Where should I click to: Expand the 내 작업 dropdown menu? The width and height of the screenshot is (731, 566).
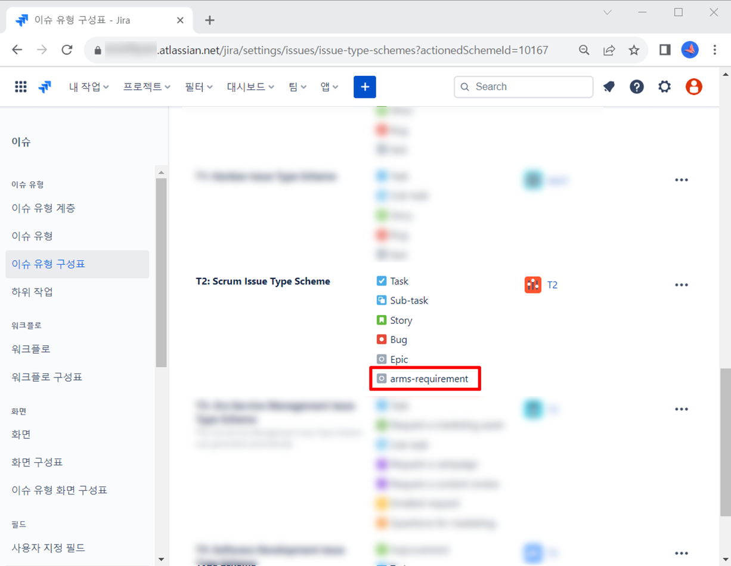tap(89, 87)
